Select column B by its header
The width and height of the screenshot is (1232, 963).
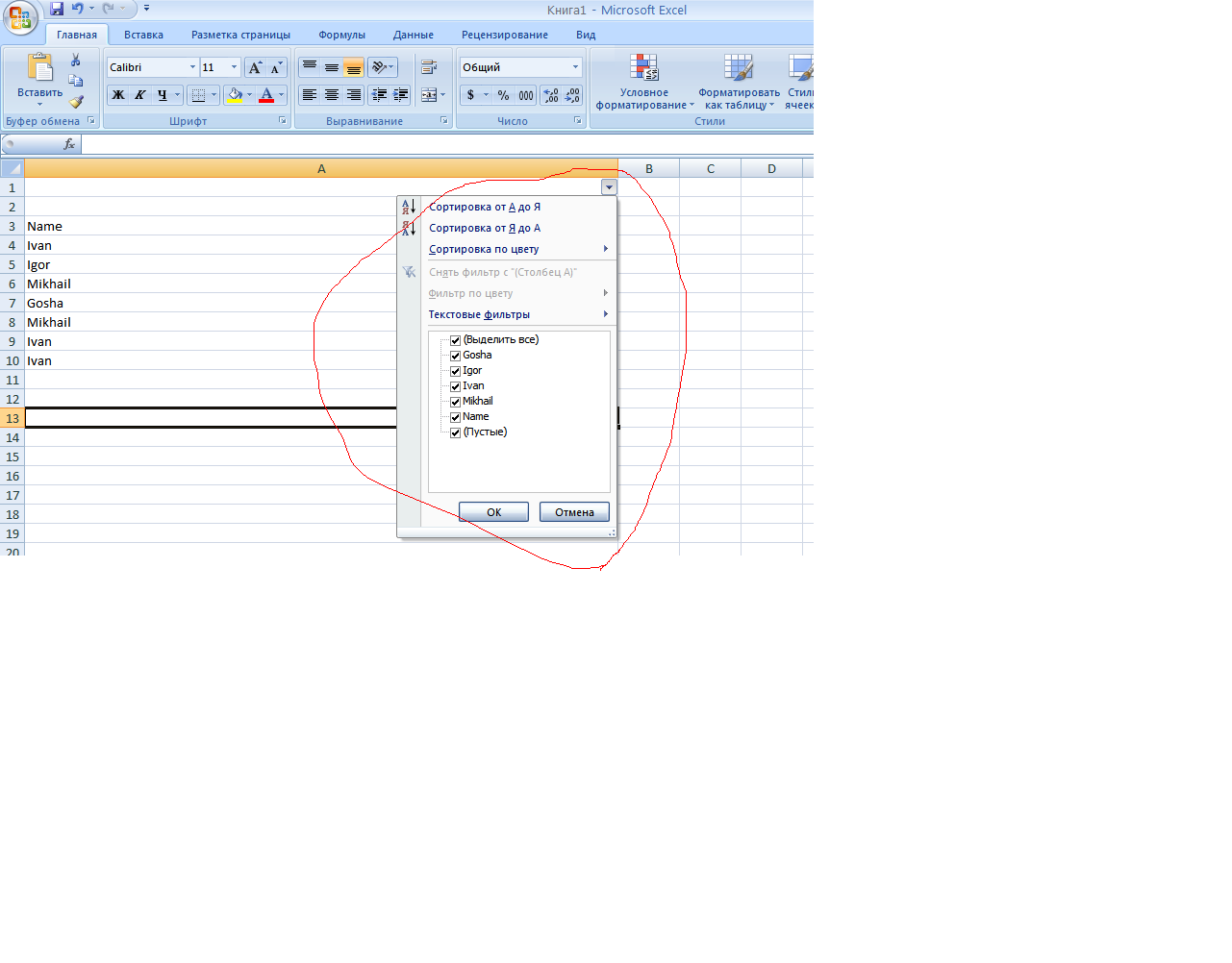pos(649,168)
